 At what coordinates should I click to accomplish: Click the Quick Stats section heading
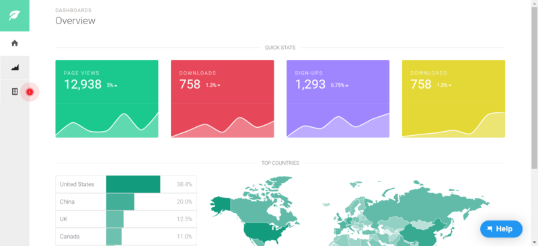pos(280,48)
